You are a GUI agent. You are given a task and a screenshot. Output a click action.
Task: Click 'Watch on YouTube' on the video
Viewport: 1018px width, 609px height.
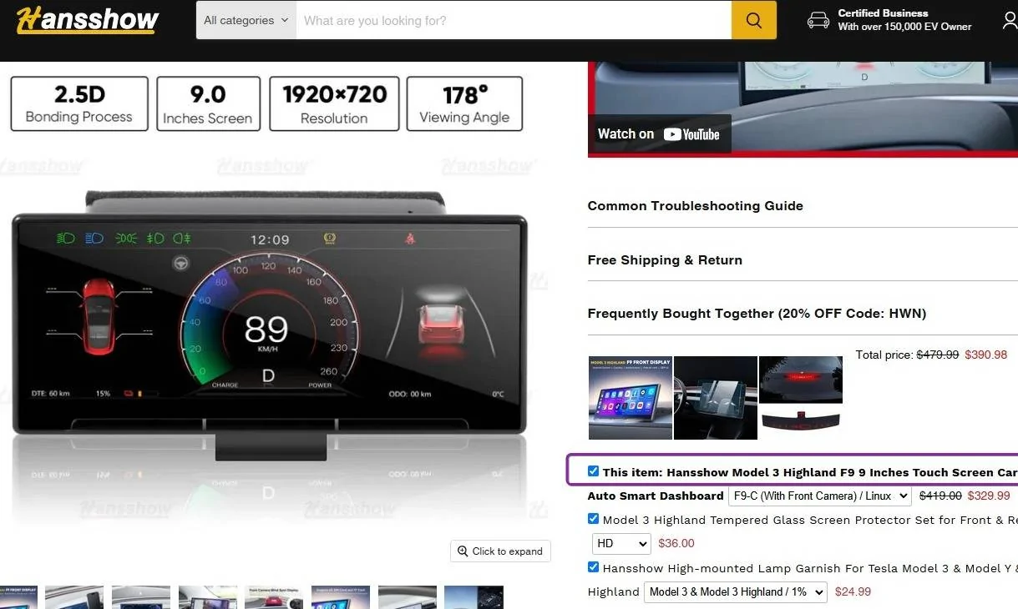pyautogui.click(x=659, y=134)
